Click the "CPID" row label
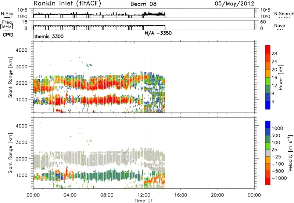 (8, 35)
